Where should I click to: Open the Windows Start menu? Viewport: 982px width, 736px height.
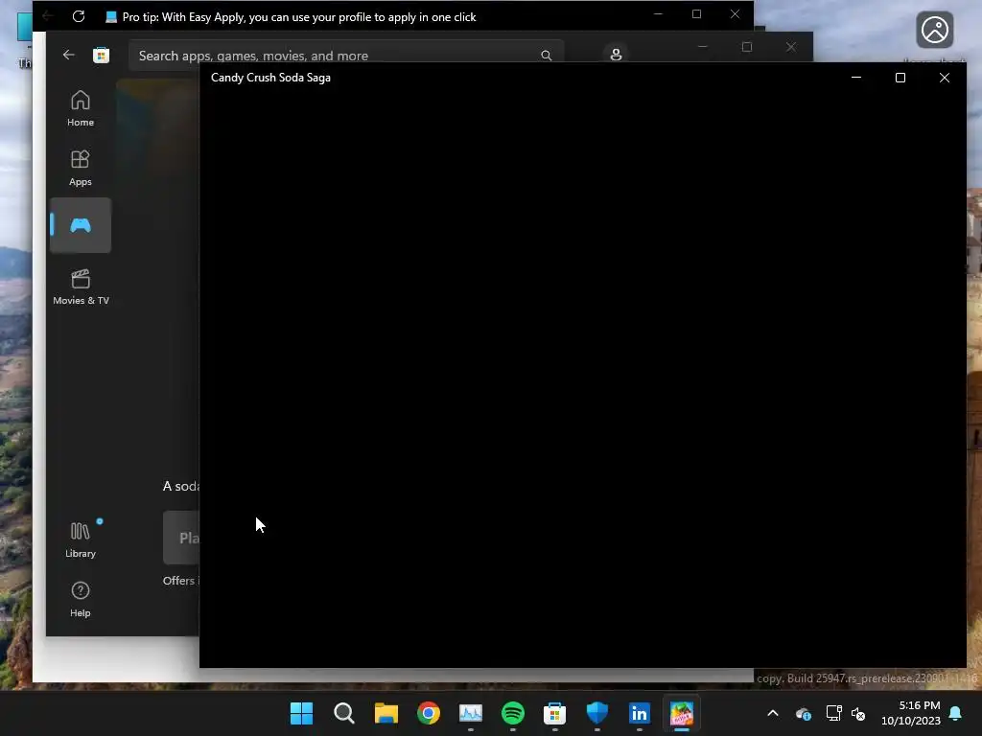click(x=301, y=713)
